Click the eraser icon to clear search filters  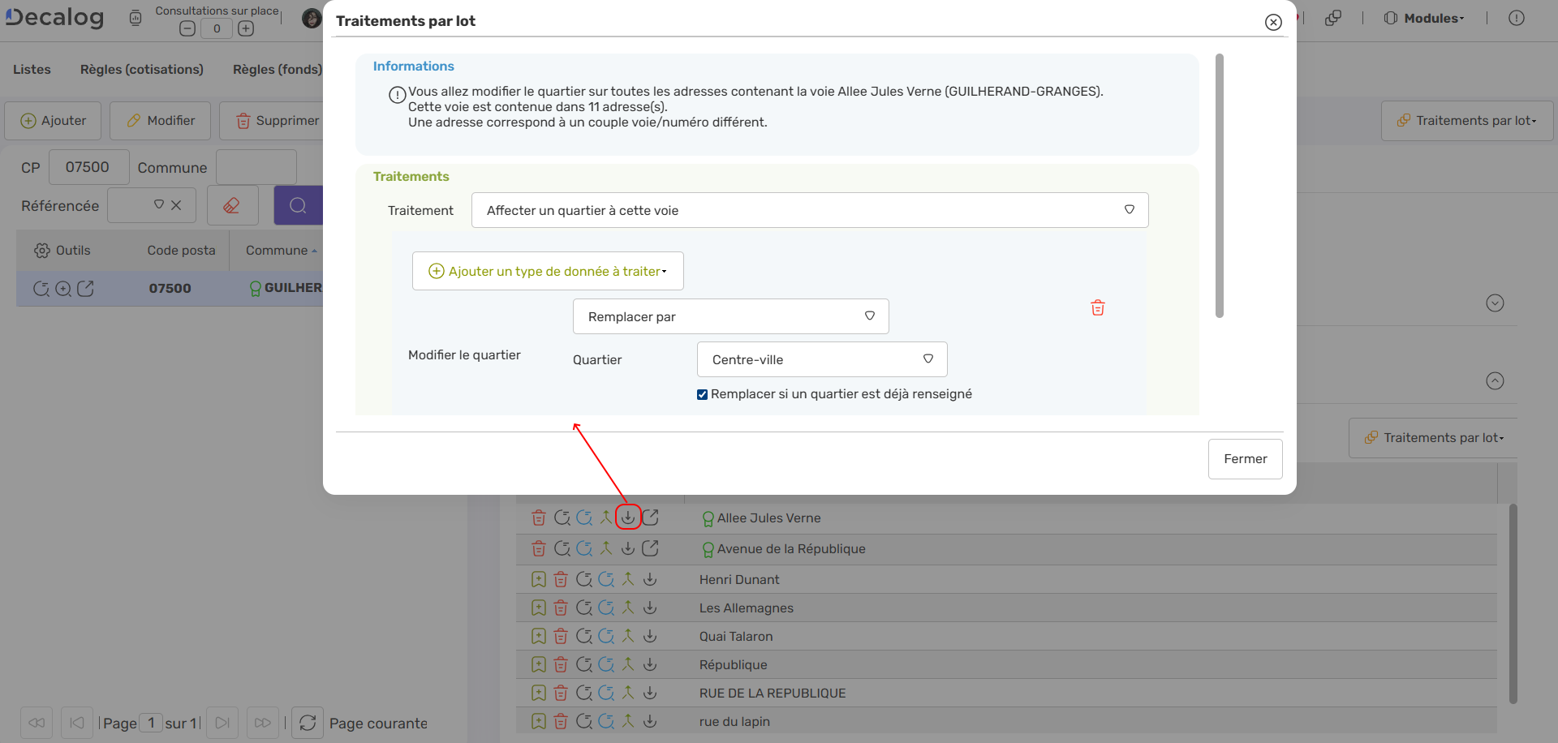click(x=232, y=206)
